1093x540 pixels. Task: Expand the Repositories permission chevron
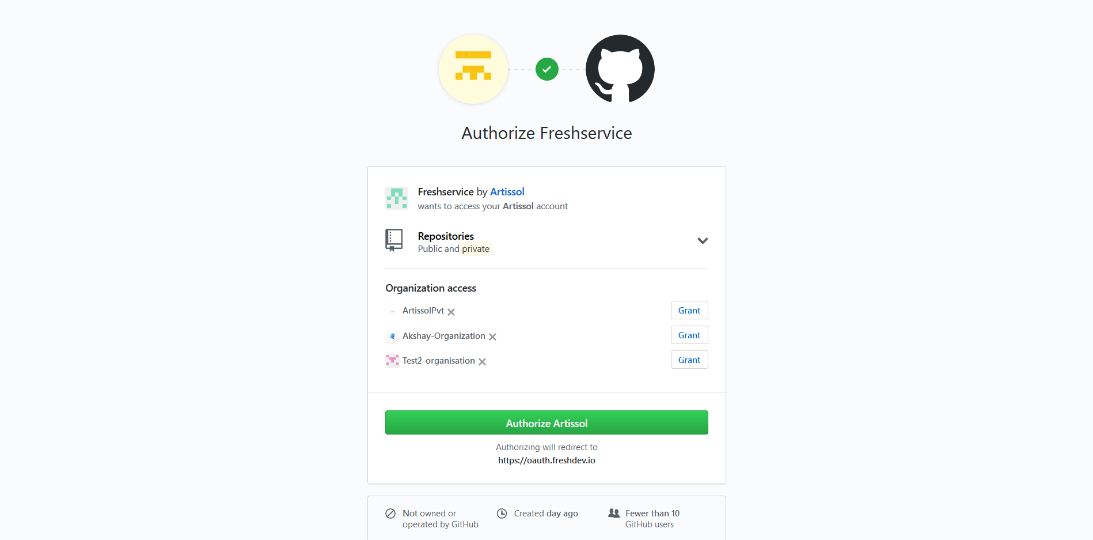[x=703, y=241]
